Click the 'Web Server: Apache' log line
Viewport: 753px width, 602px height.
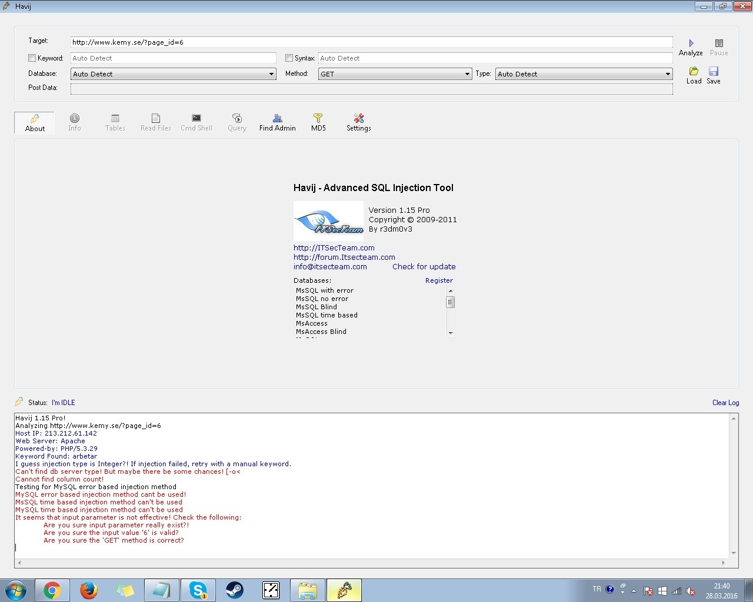coord(50,441)
